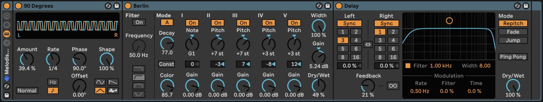Select the sine wave shape icon
Screen dimensions: 543x102
pyautogui.click(x=100, y=82)
